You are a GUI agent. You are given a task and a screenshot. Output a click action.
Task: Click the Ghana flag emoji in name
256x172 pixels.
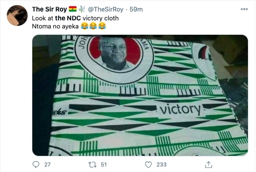(73, 9)
